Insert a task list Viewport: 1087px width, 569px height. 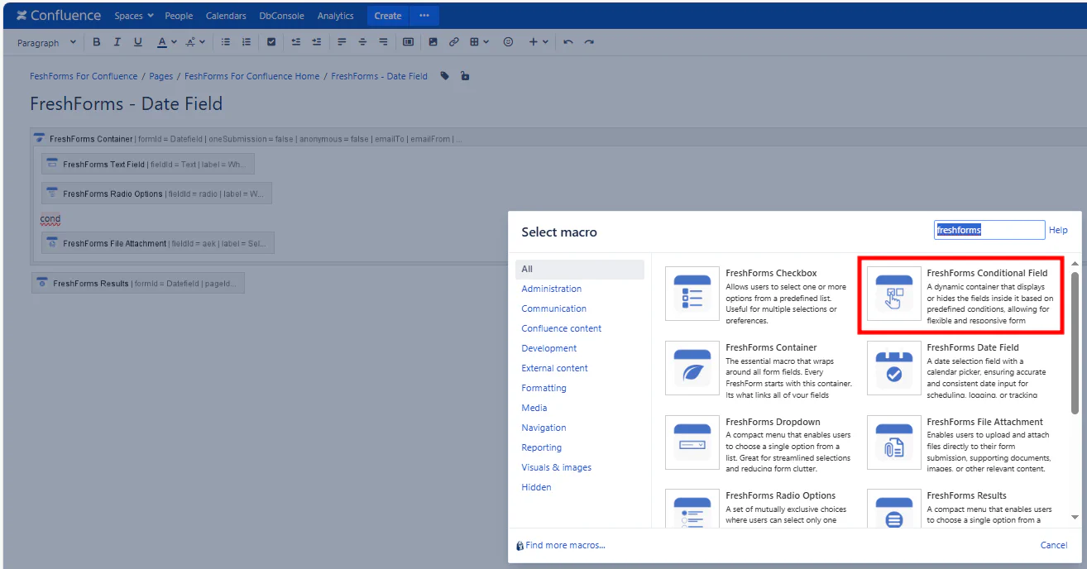click(x=271, y=41)
